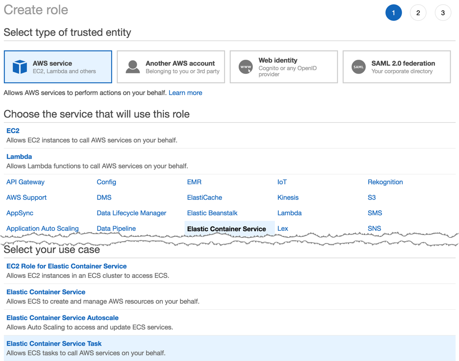
Task: Select Lex service
Action: click(282, 228)
